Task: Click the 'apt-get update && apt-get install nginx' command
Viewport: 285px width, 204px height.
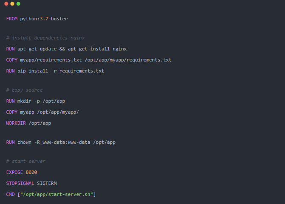Action: [72, 49]
